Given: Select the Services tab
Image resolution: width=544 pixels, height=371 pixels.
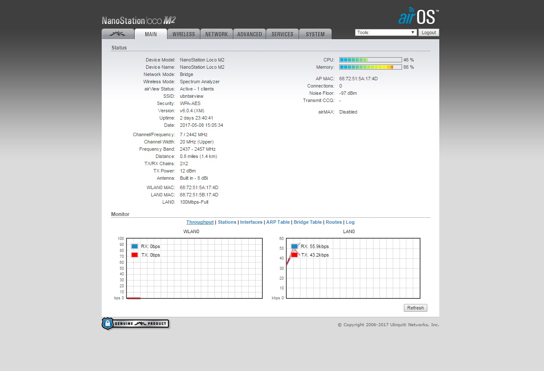Looking at the screenshot, I should coord(282,34).
